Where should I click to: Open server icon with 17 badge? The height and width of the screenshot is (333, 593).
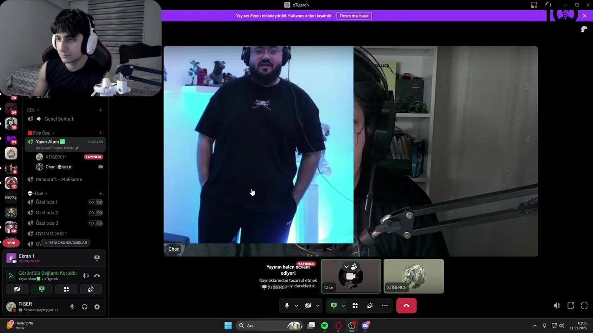click(11, 183)
